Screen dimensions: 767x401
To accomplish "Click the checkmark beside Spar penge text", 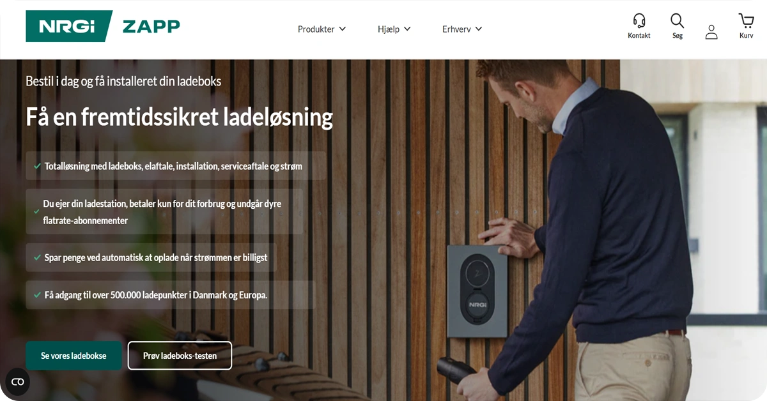I will (37, 258).
